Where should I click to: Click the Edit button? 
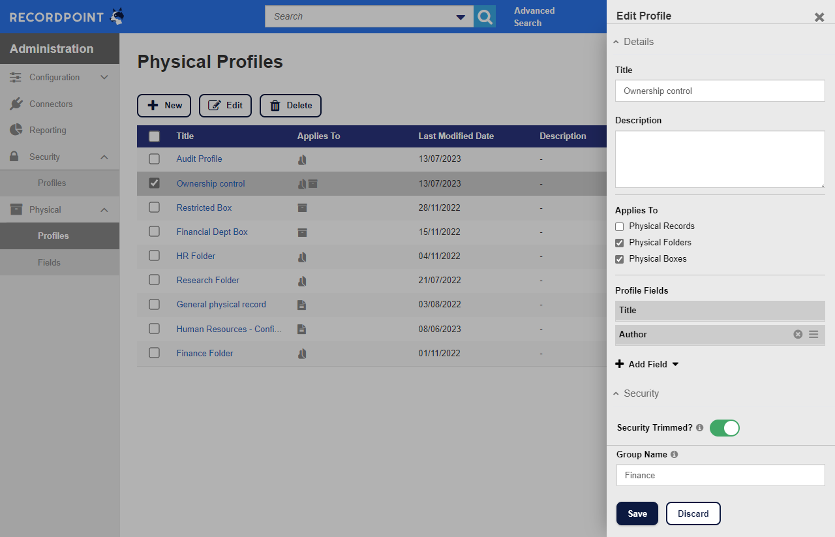coord(225,105)
